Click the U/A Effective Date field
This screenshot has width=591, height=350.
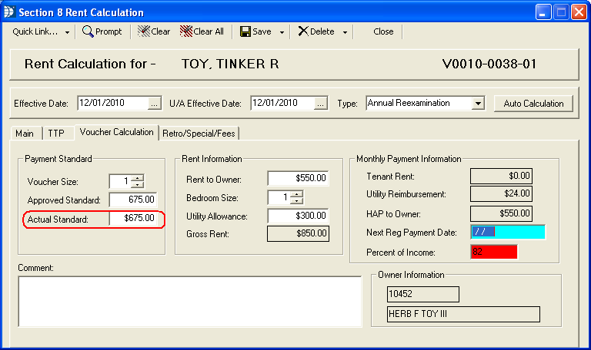point(282,104)
